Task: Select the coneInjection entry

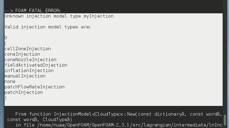Action: pos(22,54)
